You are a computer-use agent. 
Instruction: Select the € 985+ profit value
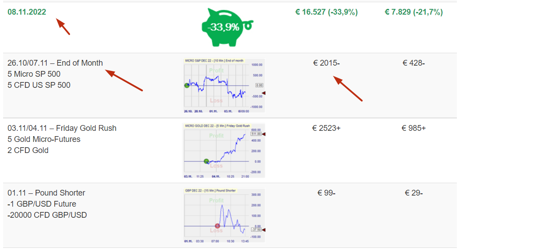(x=413, y=128)
